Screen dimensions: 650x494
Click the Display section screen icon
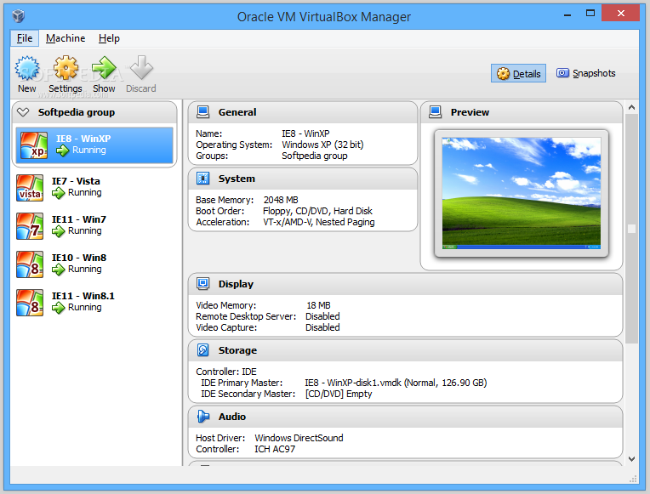(x=203, y=283)
